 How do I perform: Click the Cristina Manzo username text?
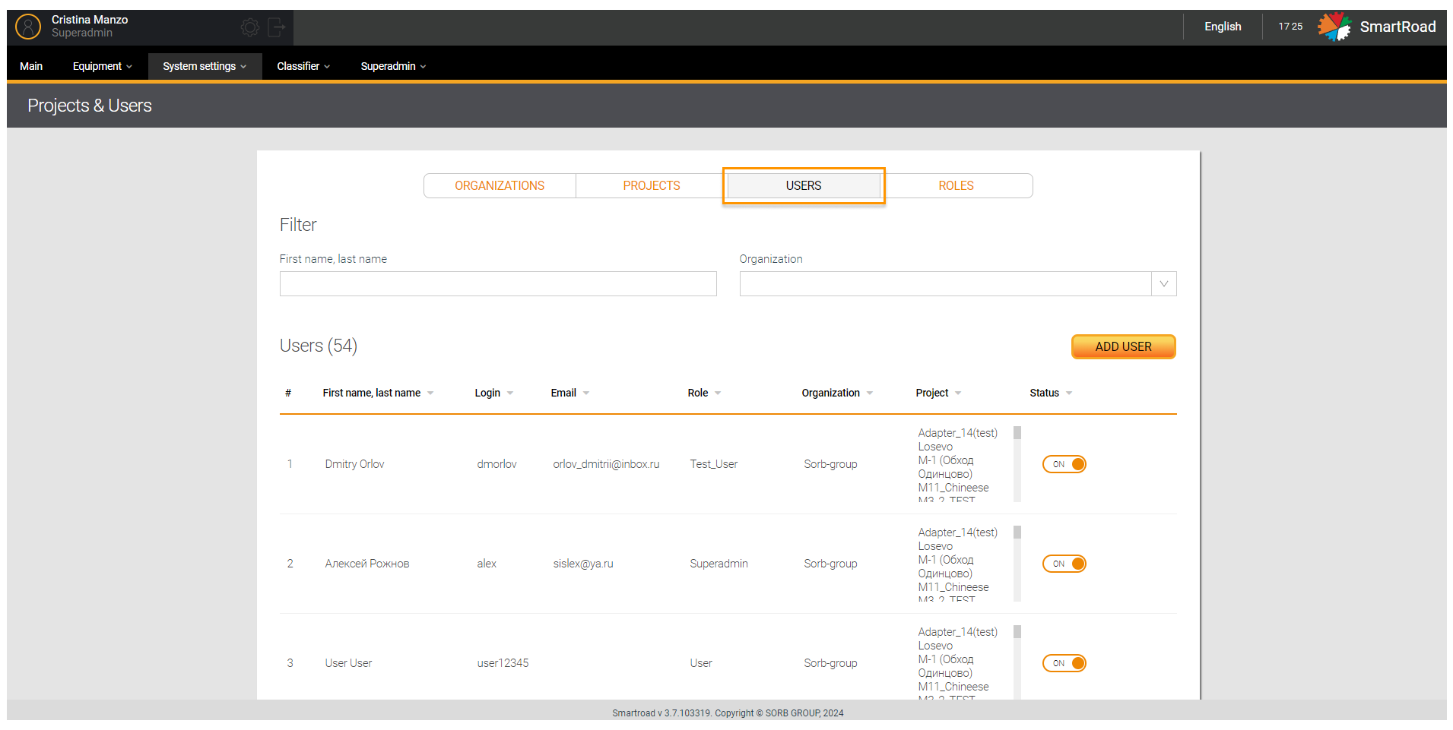pos(90,20)
